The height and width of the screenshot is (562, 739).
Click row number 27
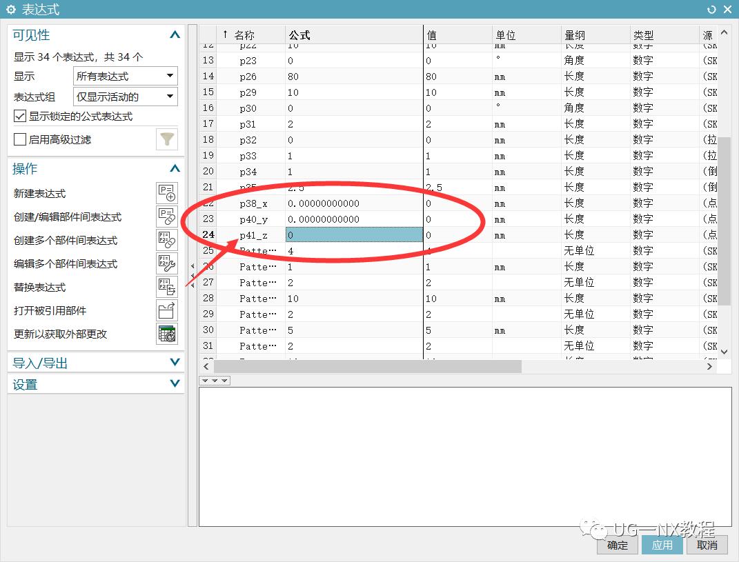(x=208, y=282)
